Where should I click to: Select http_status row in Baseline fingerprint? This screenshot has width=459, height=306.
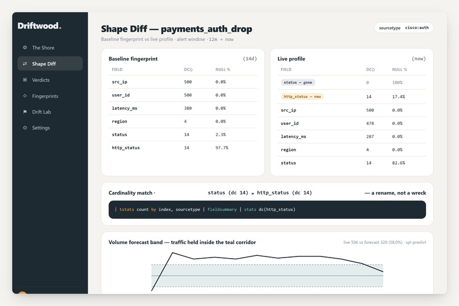click(183, 148)
